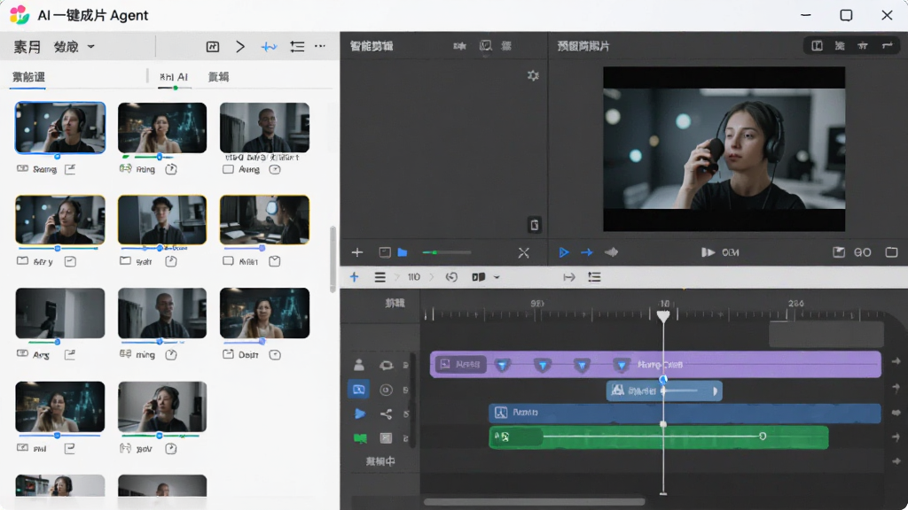The width and height of the screenshot is (908, 510).
Task: Toggle the circle icon beside the camera track button
Action: pyautogui.click(x=386, y=390)
